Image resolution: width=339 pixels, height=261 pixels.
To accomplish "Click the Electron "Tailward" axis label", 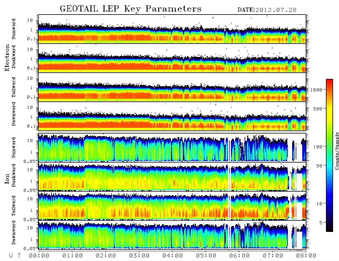I will click(x=14, y=87).
